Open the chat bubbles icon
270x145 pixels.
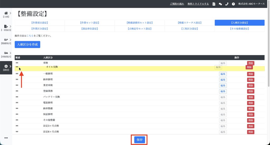pyautogui.click(x=220, y=4)
